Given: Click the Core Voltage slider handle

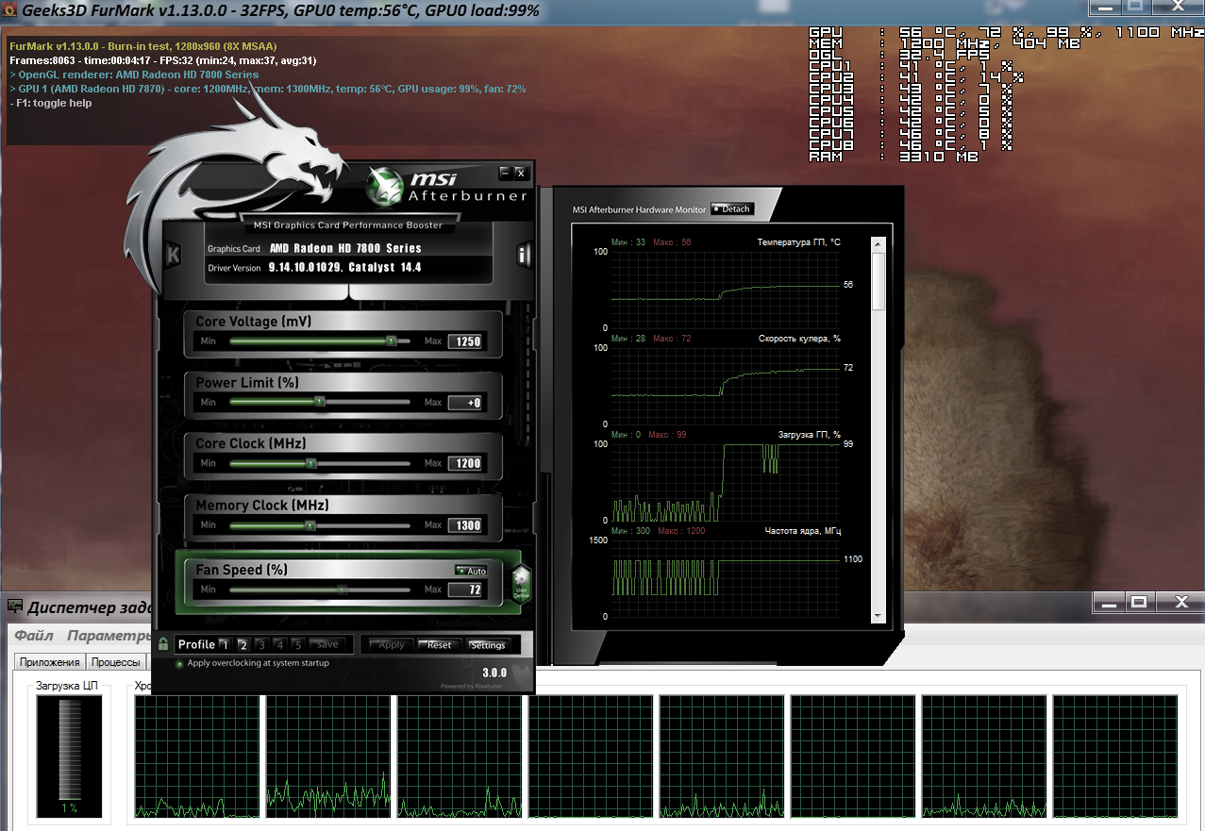Looking at the screenshot, I should pyautogui.click(x=391, y=341).
